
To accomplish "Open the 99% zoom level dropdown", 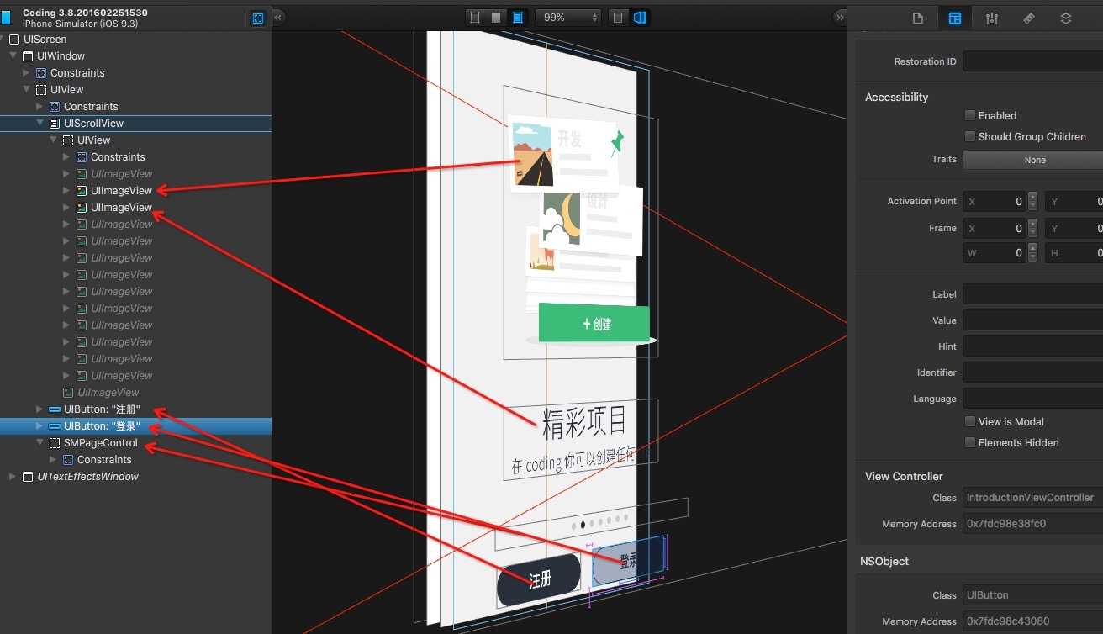I will tap(567, 17).
